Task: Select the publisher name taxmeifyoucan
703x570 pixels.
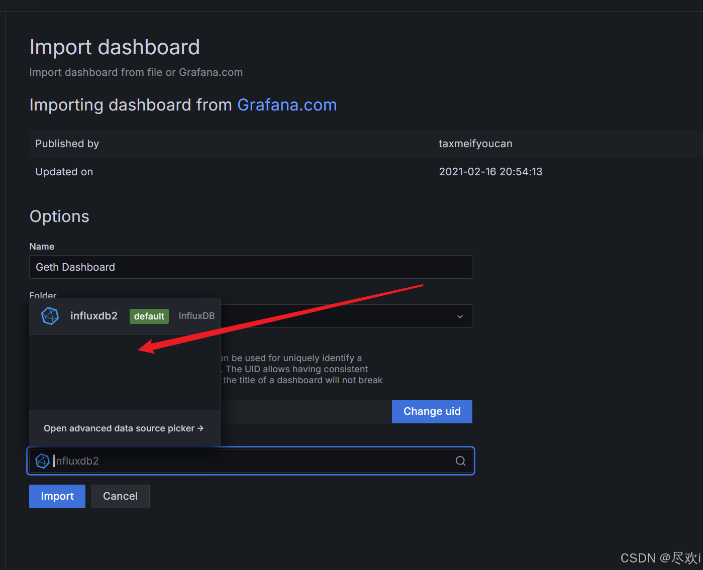Action: coord(475,144)
